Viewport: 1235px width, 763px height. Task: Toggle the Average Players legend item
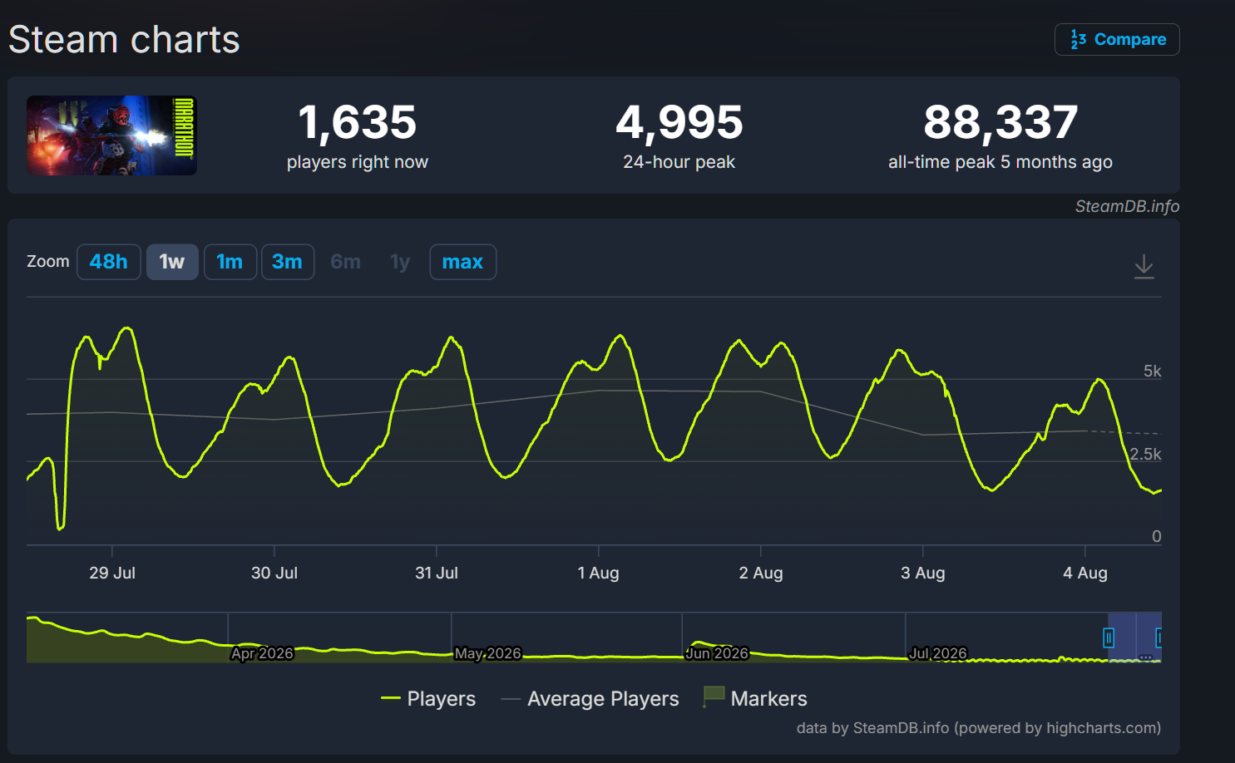[590, 699]
